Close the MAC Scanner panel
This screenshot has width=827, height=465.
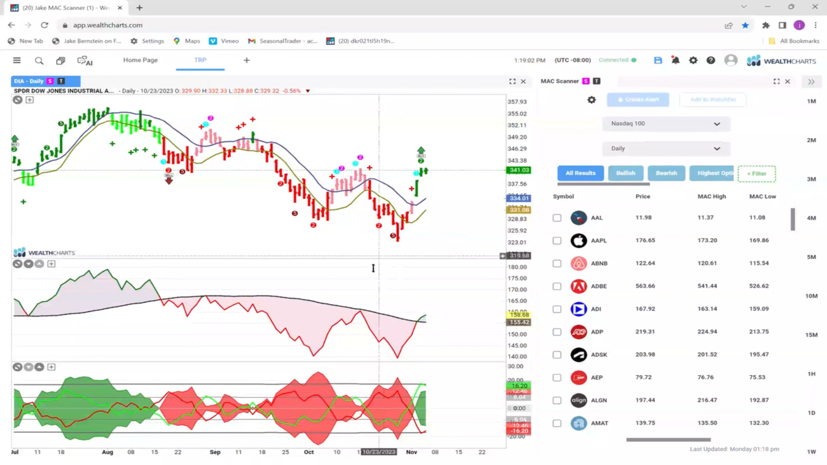pyautogui.click(x=787, y=81)
